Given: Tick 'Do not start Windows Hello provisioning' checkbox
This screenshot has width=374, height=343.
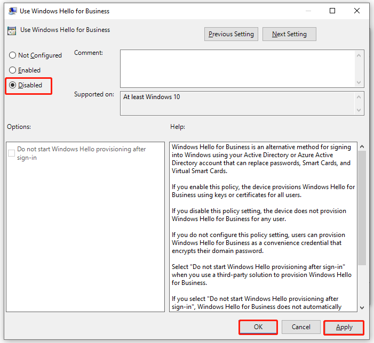Looking at the screenshot, I should click(x=11, y=153).
